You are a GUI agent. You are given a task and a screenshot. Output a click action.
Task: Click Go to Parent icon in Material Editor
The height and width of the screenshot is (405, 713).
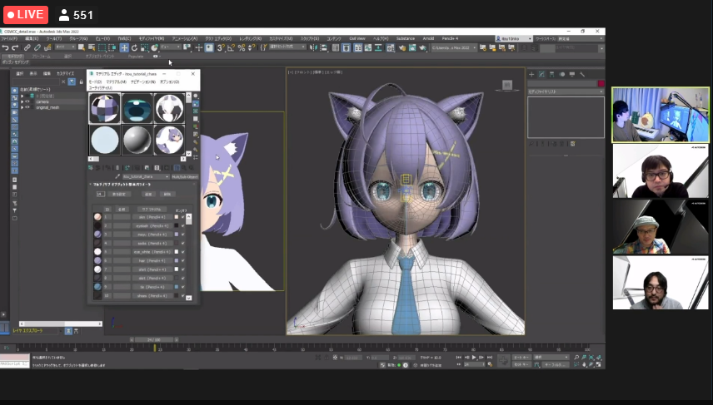[x=184, y=167]
